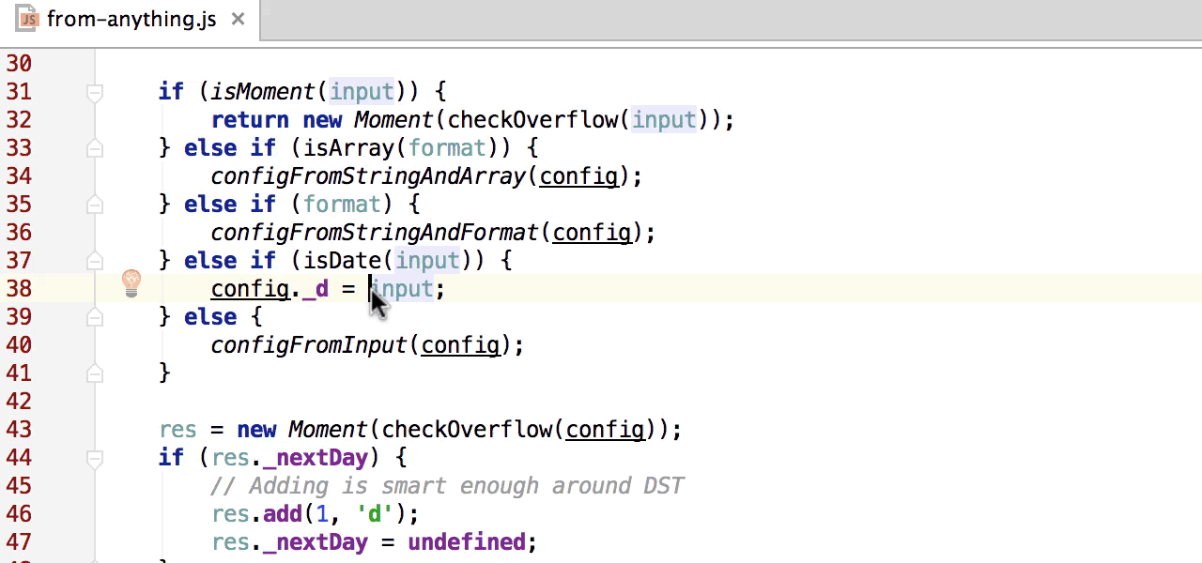
Task: Click res variable on line 43
Action: [x=178, y=430]
